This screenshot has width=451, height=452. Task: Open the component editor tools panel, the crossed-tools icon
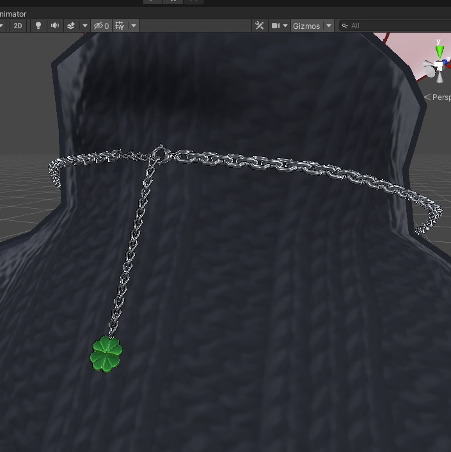tap(260, 26)
